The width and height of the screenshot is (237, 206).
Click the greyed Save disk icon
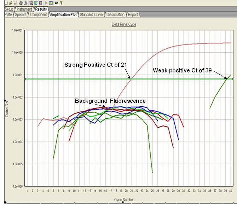pyautogui.click(x=15, y=3)
